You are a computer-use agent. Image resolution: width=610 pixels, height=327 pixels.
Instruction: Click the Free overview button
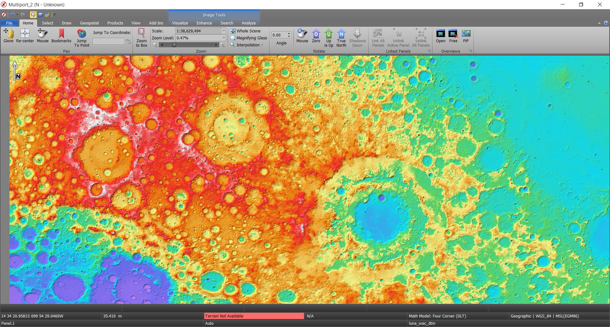click(453, 36)
